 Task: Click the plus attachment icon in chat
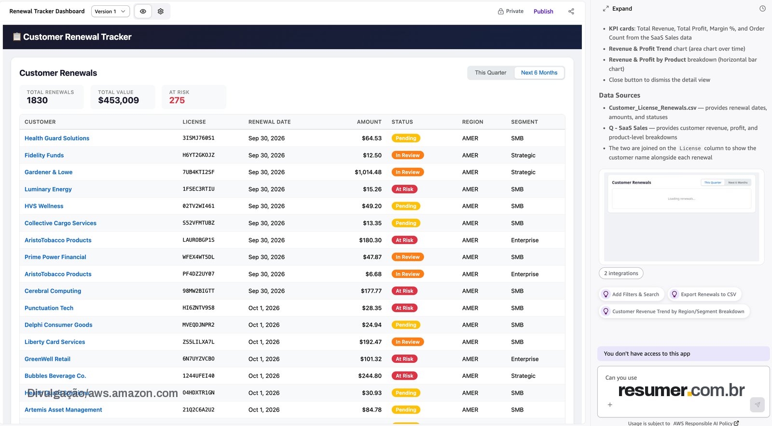pos(610,405)
